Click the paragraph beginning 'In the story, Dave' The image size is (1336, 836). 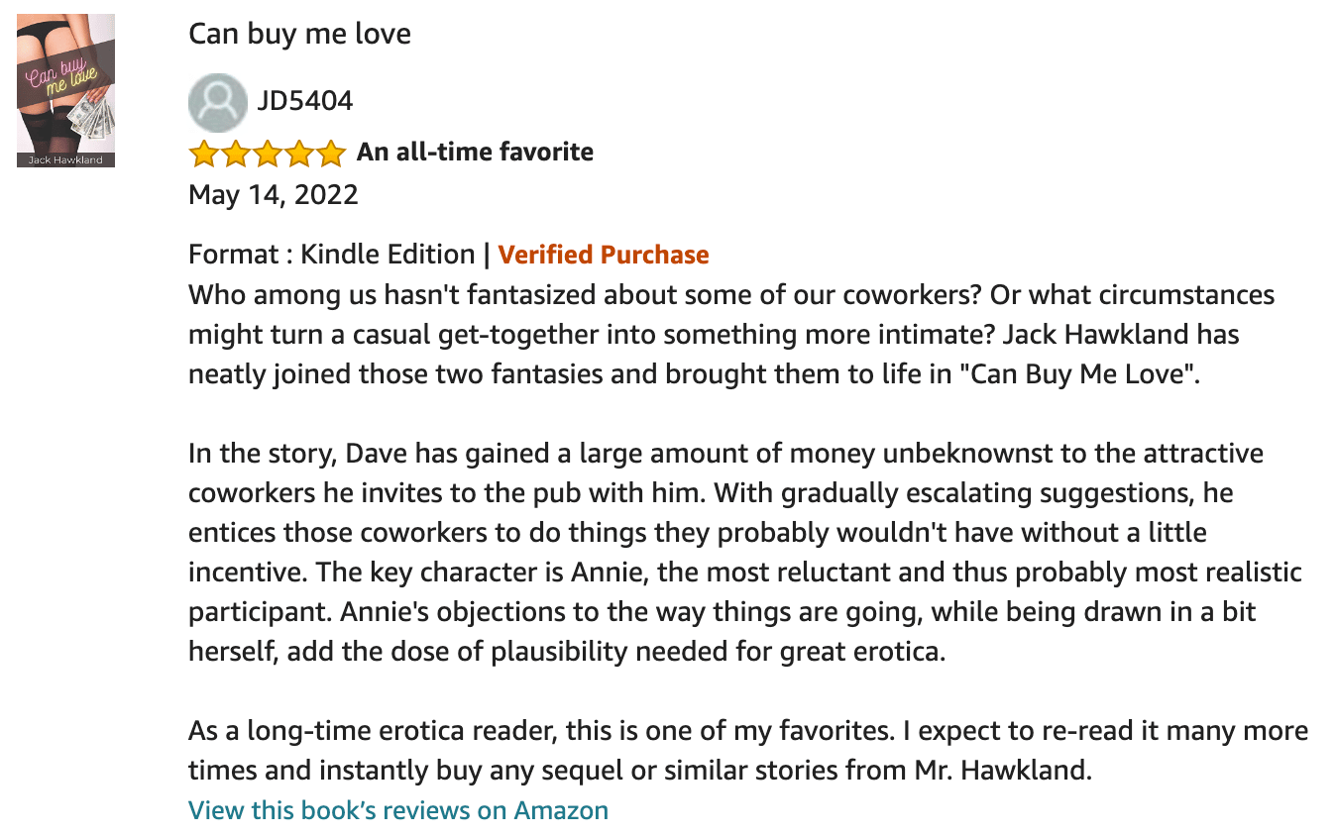[745, 554]
